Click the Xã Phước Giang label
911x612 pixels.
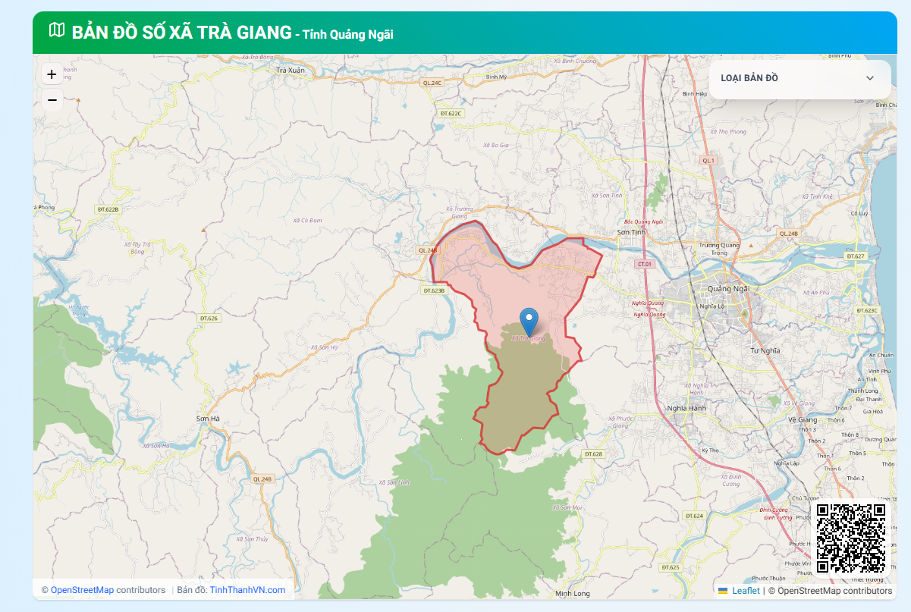coord(620,422)
